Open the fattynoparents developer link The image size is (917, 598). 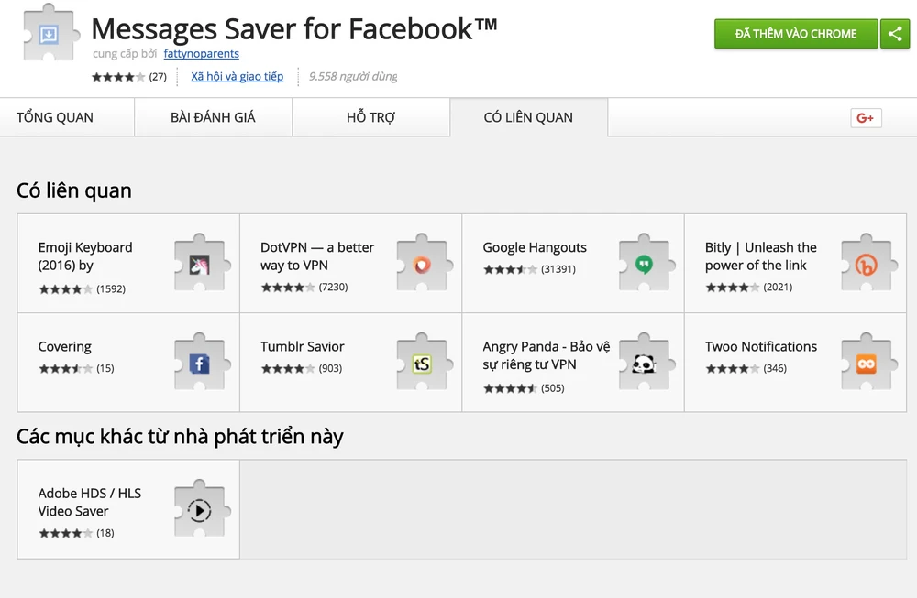click(201, 54)
